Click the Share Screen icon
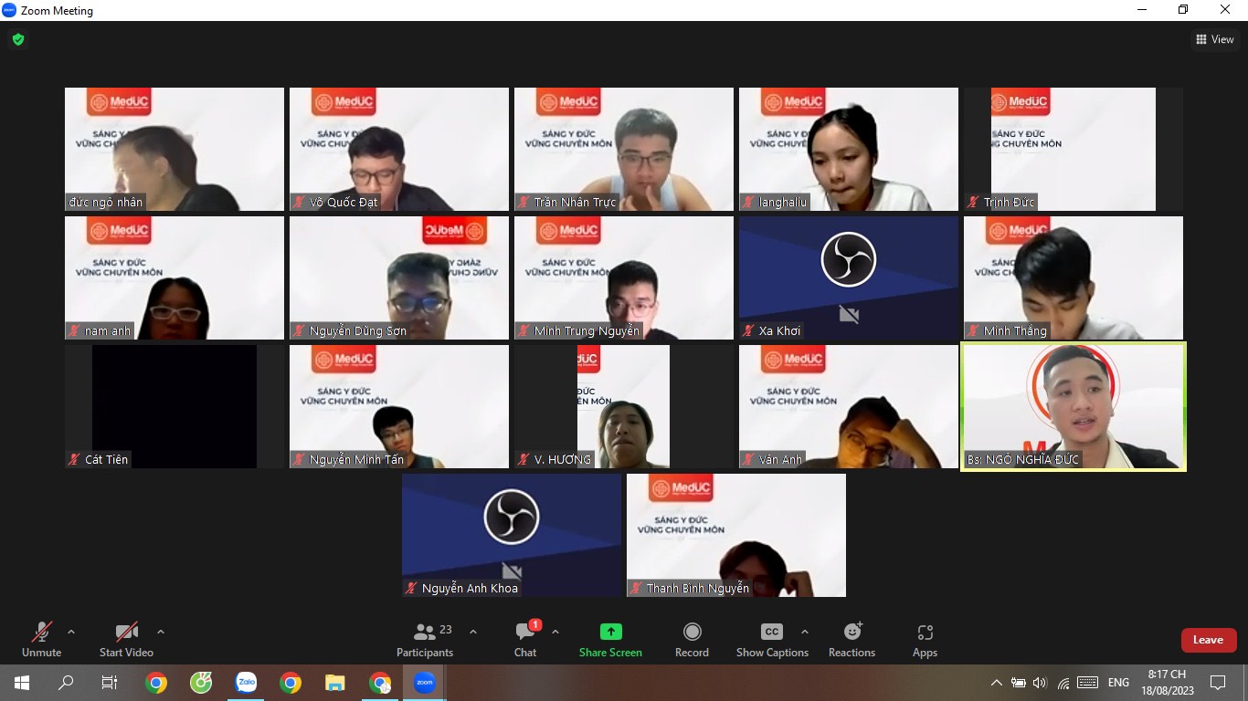 click(x=610, y=632)
